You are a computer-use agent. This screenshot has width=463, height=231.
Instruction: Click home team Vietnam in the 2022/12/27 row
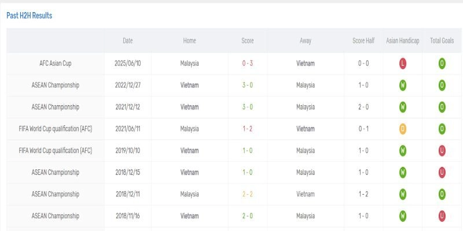(x=189, y=85)
